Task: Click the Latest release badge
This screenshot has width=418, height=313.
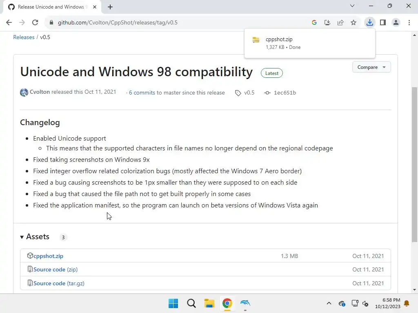Action: tap(271, 73)
